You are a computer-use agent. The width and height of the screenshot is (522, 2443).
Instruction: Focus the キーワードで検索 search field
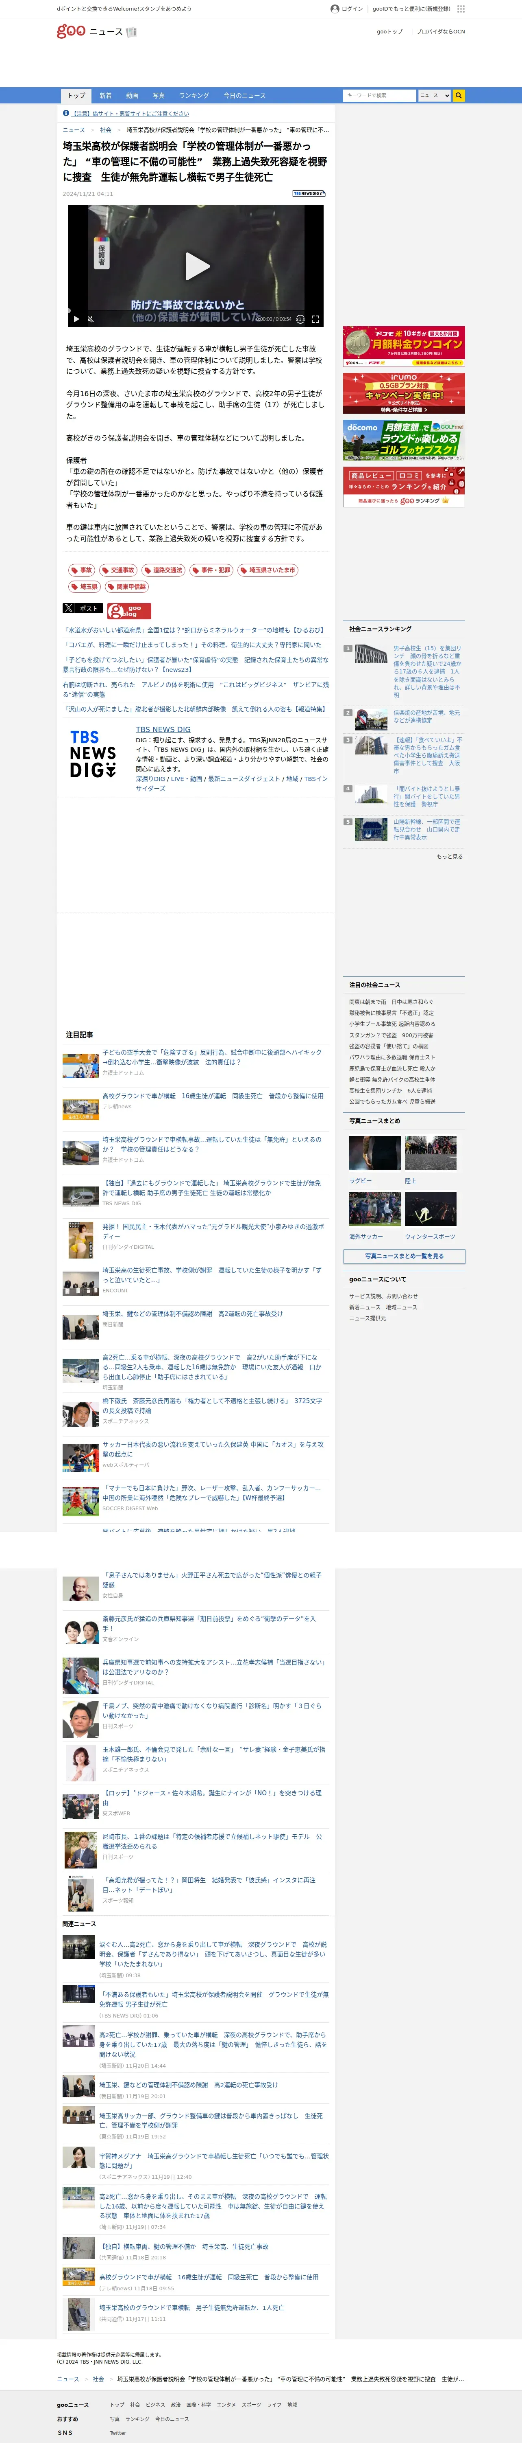click(379, 96)
